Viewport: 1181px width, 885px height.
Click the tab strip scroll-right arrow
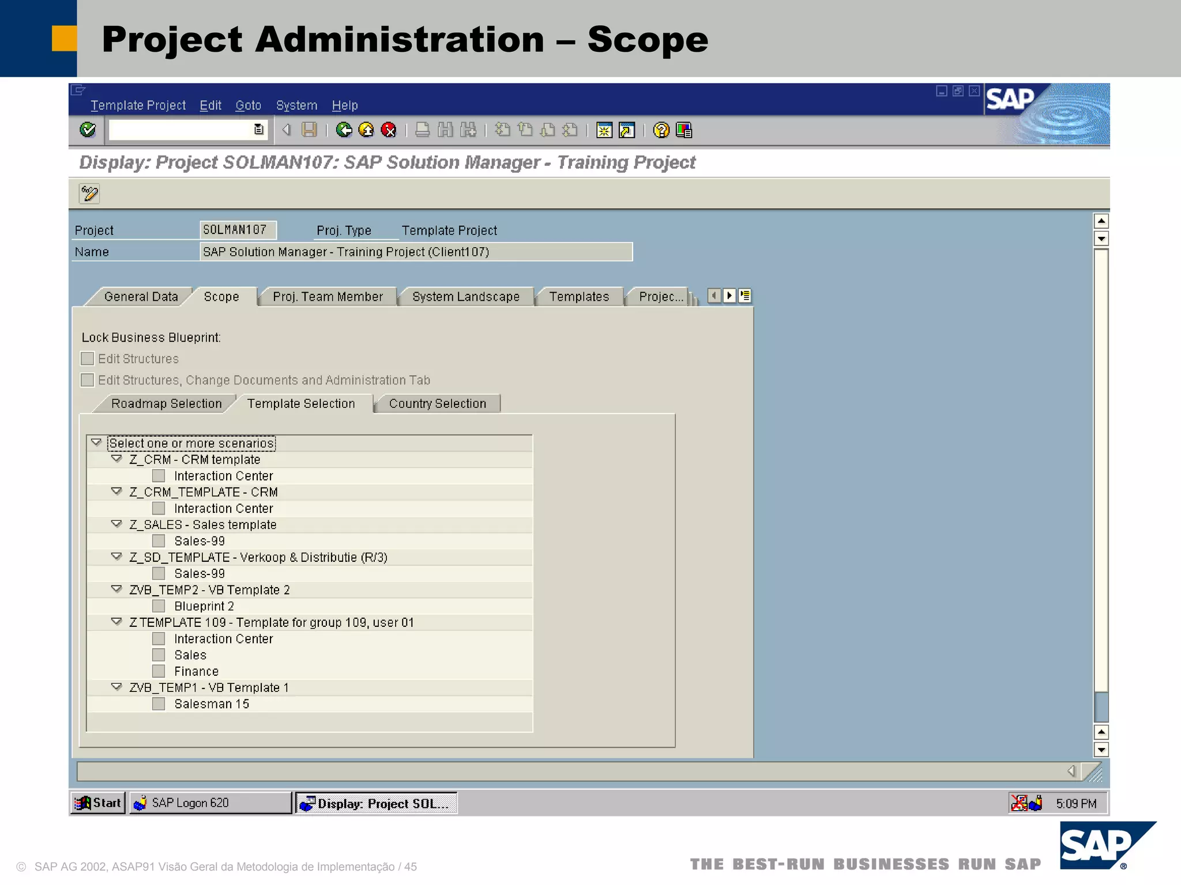(x=729, y=296)
